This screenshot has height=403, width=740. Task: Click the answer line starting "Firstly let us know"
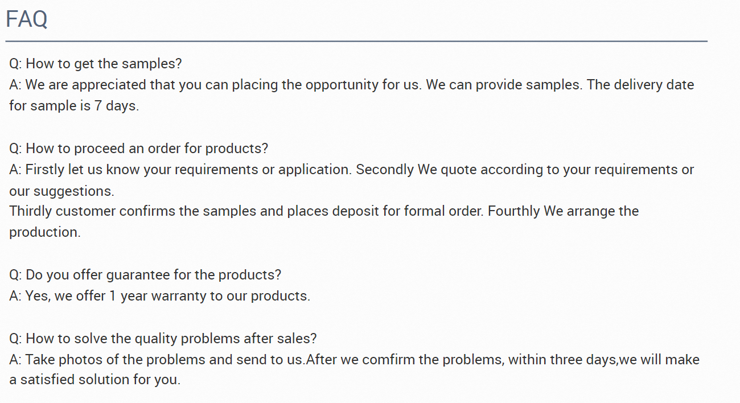[351, 170]
